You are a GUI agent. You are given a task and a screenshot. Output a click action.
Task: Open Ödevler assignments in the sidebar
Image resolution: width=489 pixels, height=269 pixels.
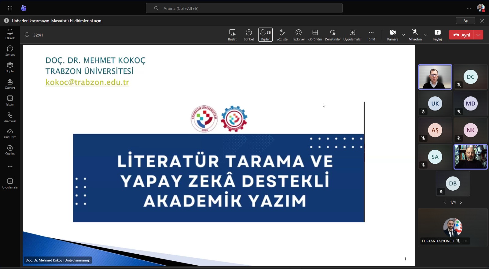tap(10, 84)
